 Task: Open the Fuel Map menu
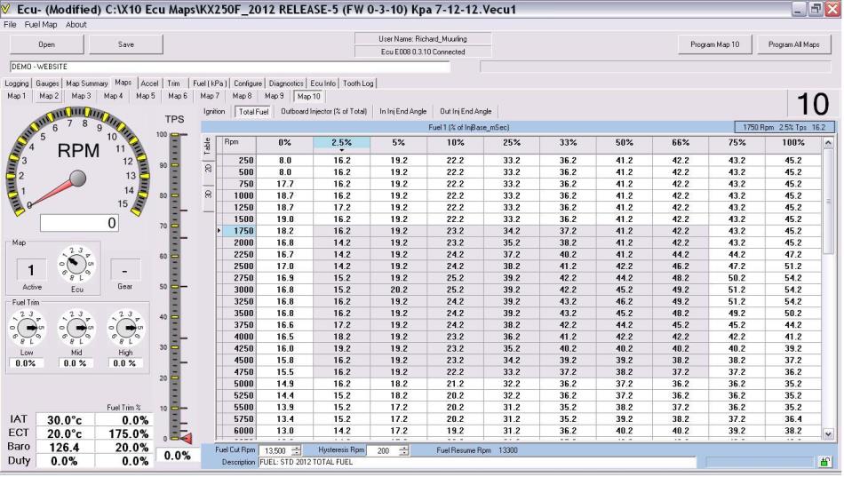[41, 25]
